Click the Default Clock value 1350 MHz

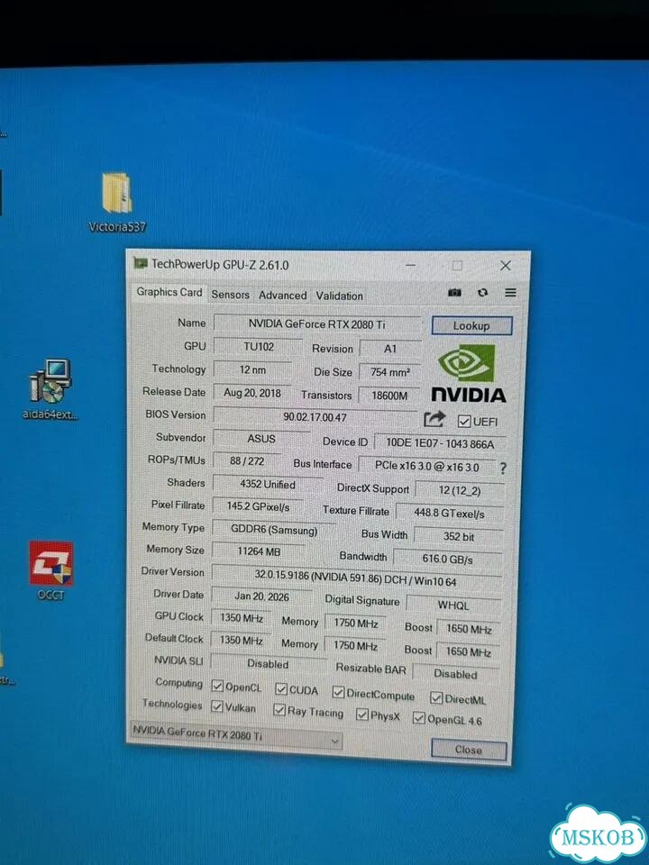click(242, 641)
